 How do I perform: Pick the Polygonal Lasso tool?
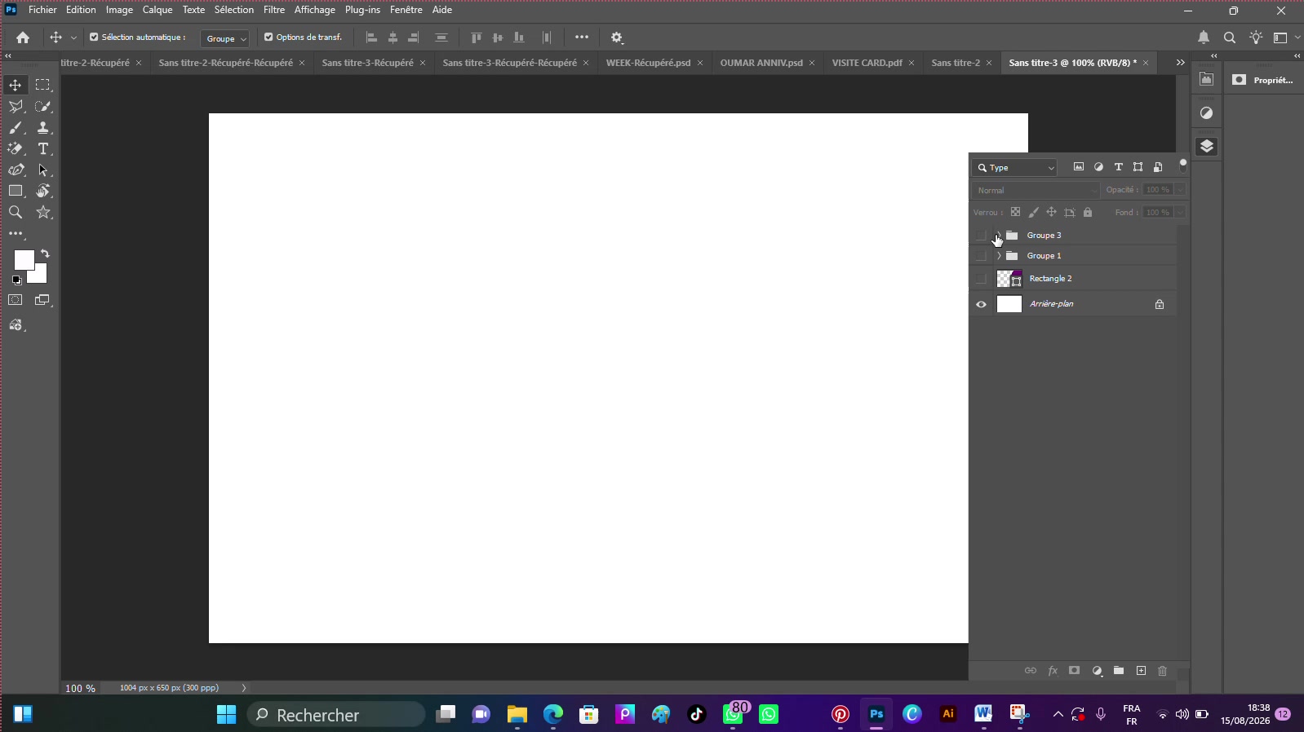16,107
